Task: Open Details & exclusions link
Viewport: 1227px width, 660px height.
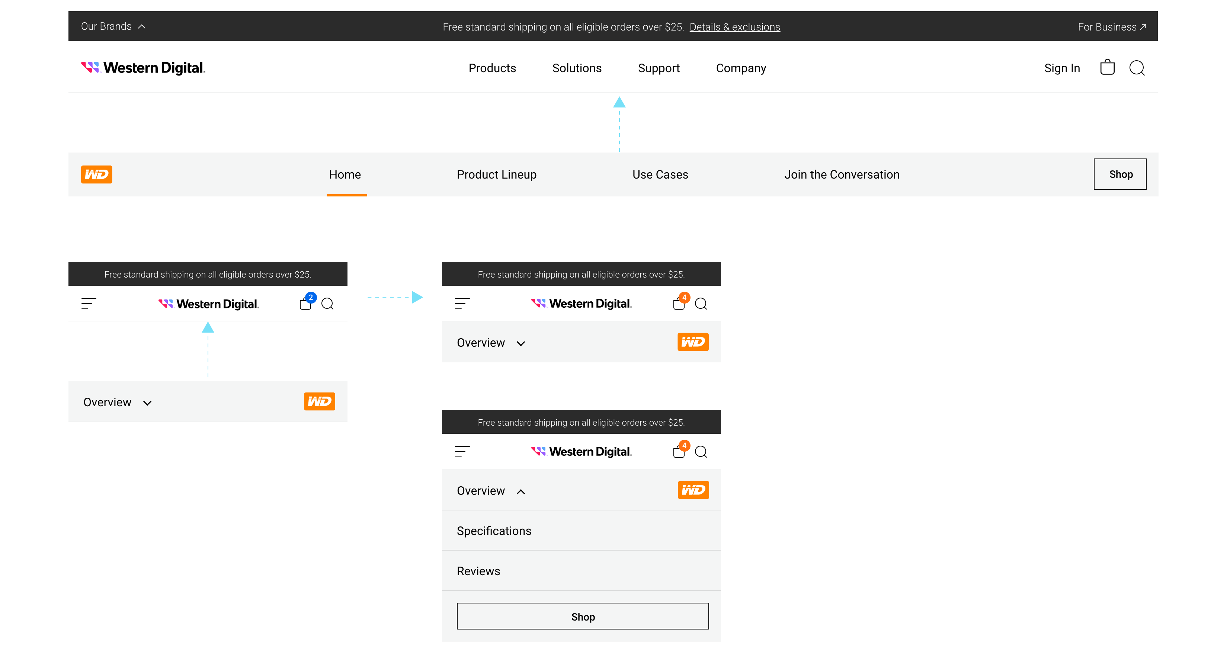Action: [734, 27]
